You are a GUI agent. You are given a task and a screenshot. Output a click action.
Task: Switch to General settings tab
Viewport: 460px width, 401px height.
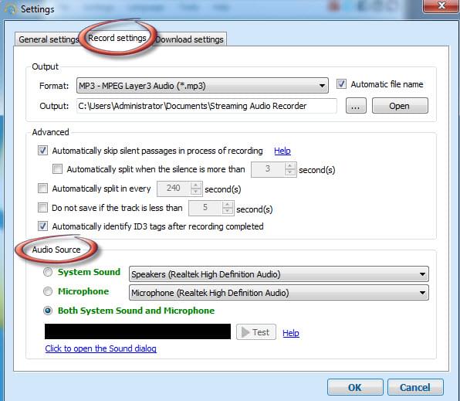point(49,39)
